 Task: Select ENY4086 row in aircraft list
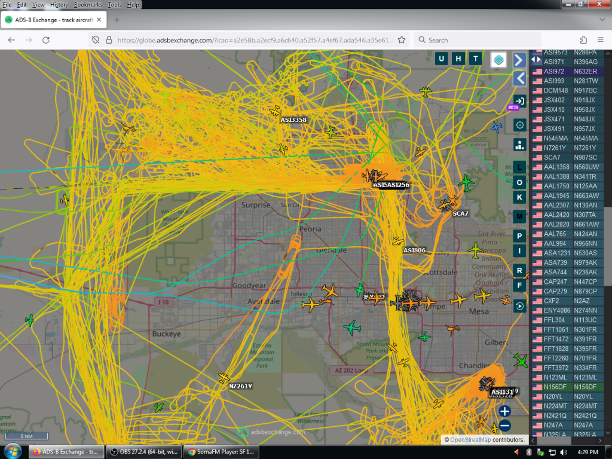(568, 310)
